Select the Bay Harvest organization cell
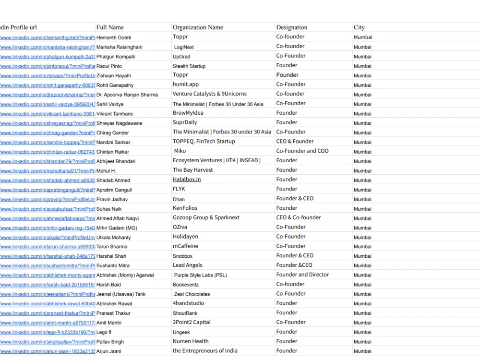Viewport: 480px width, 360px height. click(x=223, y=170)
